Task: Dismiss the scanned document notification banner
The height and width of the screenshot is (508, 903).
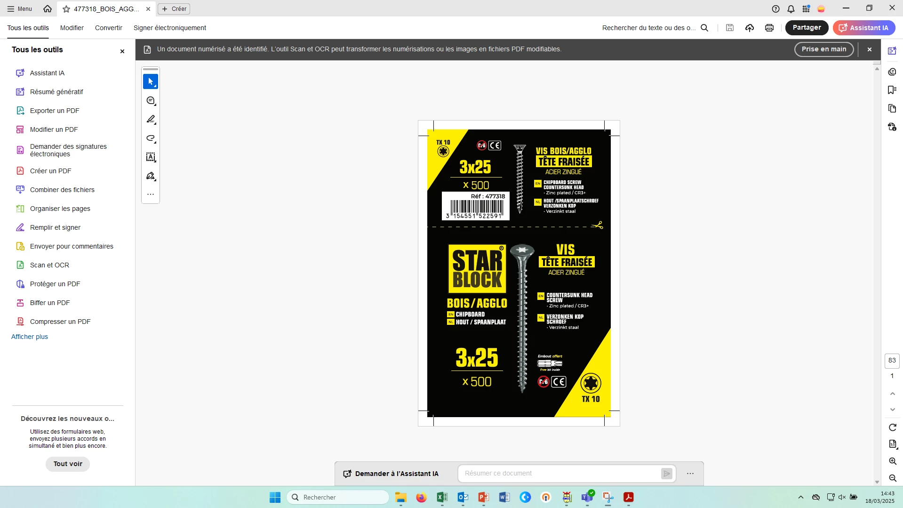Action: point(870,49)
